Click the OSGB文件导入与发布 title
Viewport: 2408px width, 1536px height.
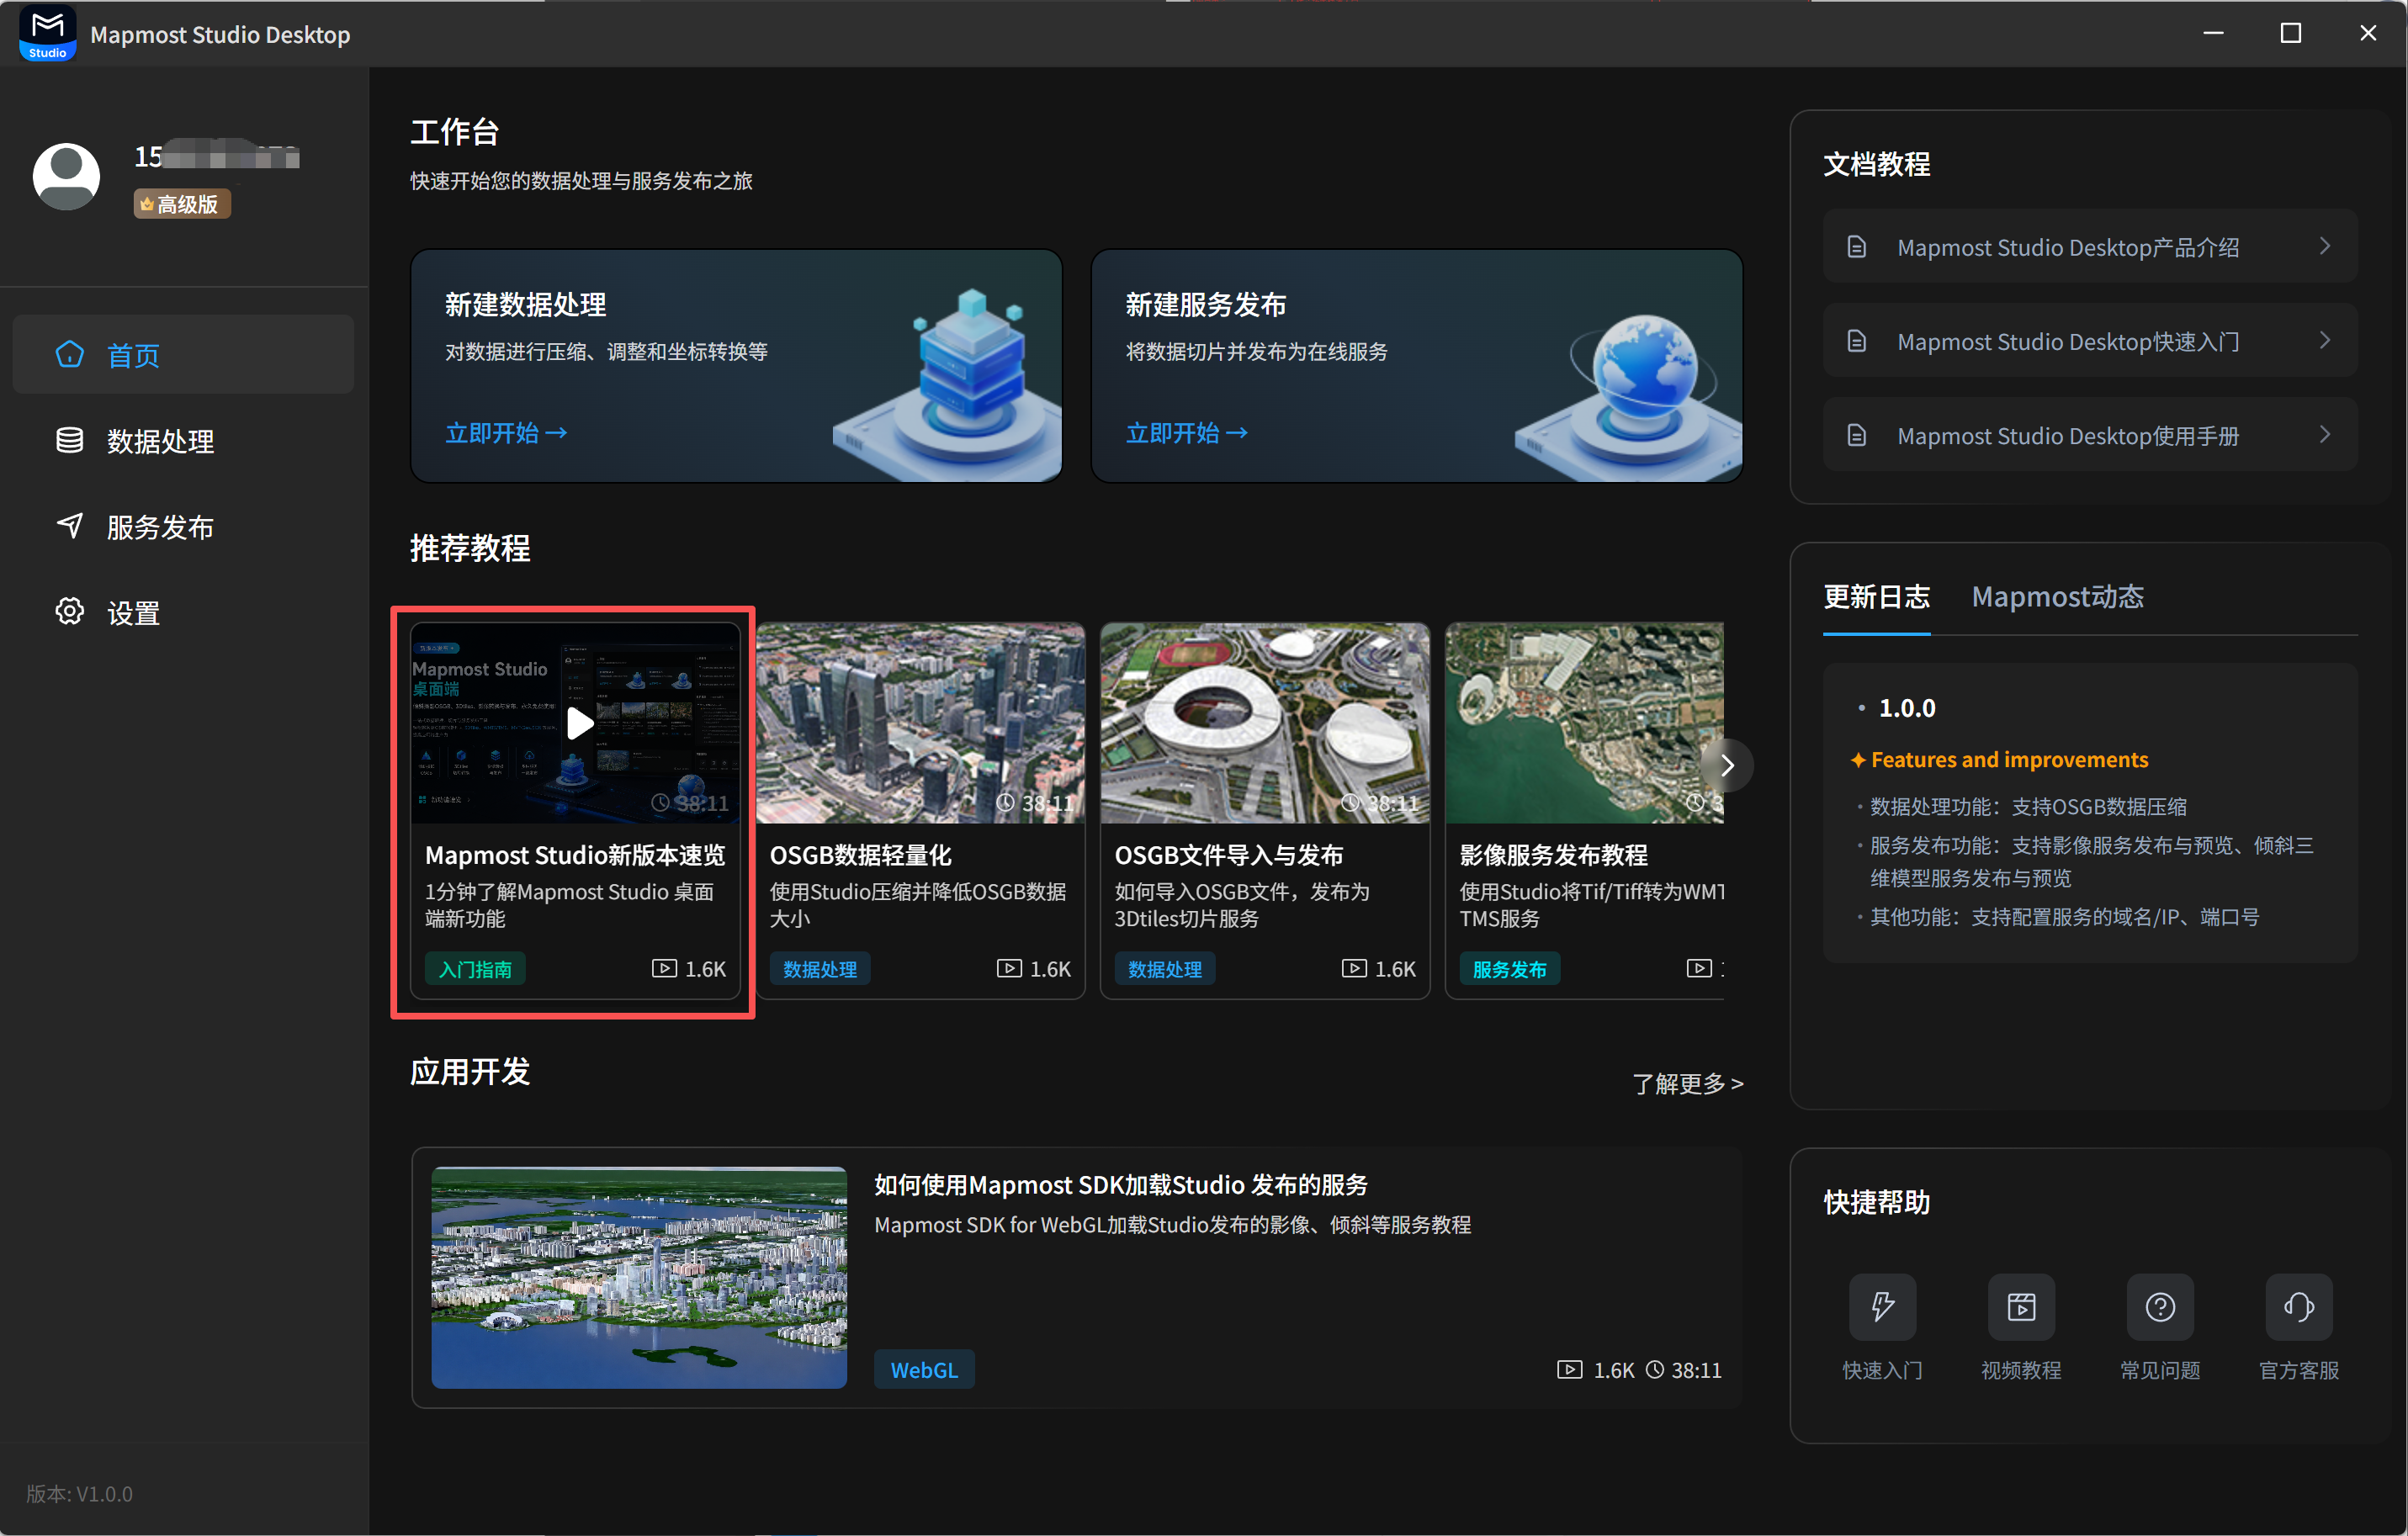pyautogui.click(x=1229, y=855)
